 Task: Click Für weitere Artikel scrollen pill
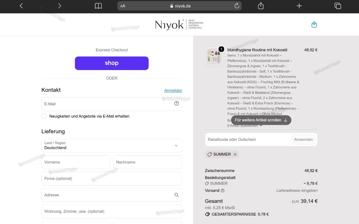click(261, 120)
